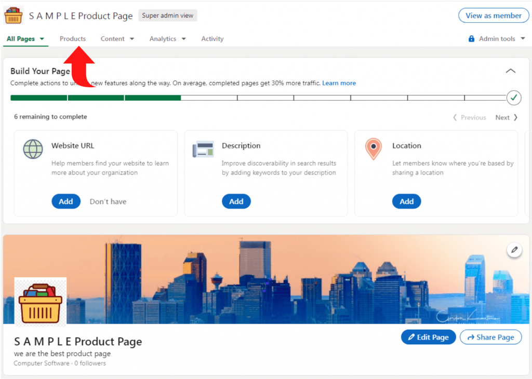This screenshot has width=532, height=379.
Task: Click the Description card newspaper icon
Action: tap(203, 149)
